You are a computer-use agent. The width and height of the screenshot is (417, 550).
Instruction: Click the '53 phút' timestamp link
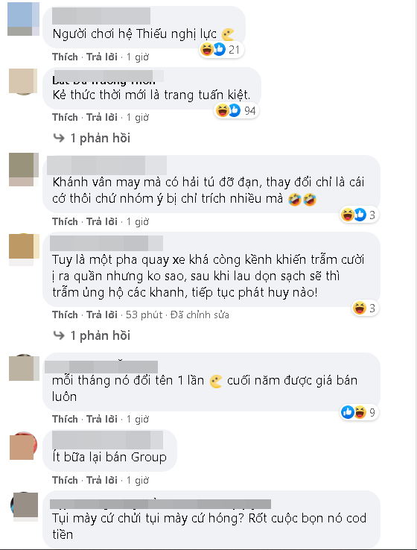coord(144,314)
